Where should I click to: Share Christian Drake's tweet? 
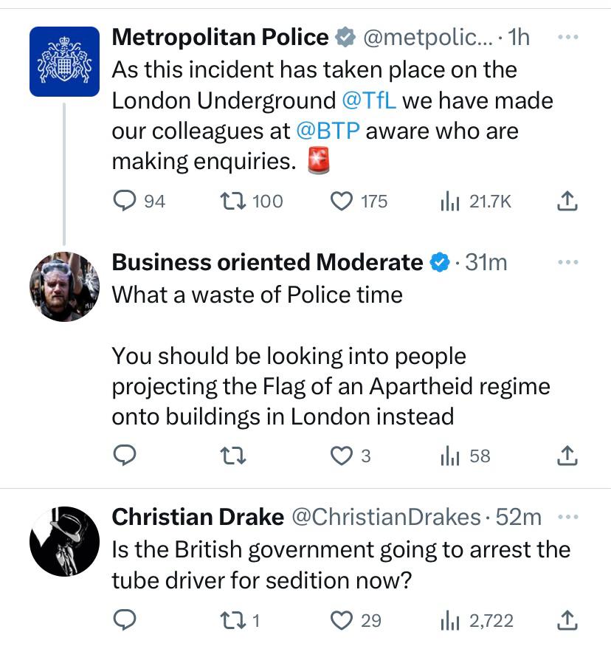566,620
